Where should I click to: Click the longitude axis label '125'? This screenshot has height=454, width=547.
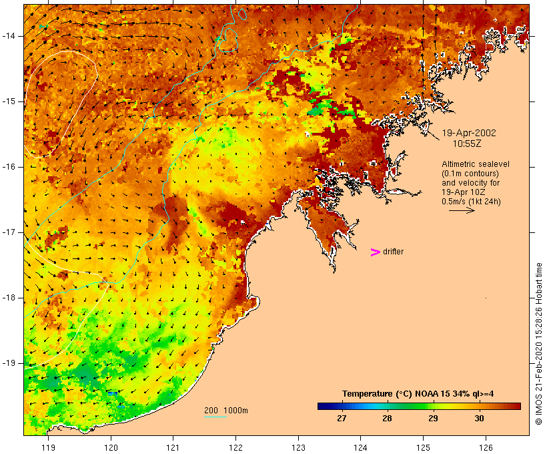pyautogui.click(x=424, y=447)
